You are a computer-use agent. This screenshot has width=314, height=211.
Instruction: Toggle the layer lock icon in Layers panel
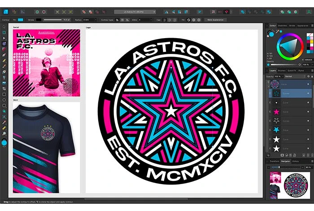click(312, 77)
